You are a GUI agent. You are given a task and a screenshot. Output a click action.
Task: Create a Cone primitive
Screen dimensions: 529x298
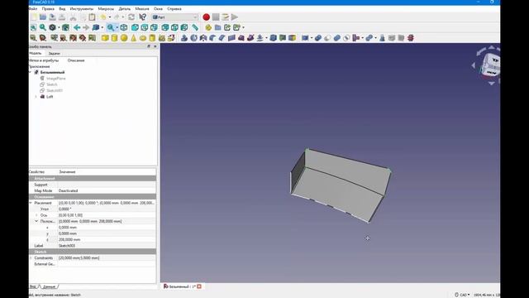pyautogui.click(x=134, y=38)
